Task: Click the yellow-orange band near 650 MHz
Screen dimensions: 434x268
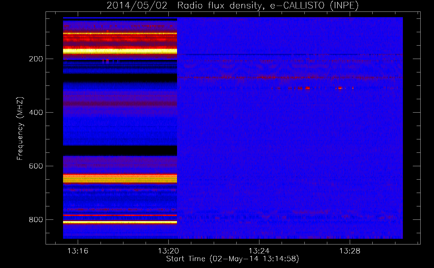Action: pos(120,178)
